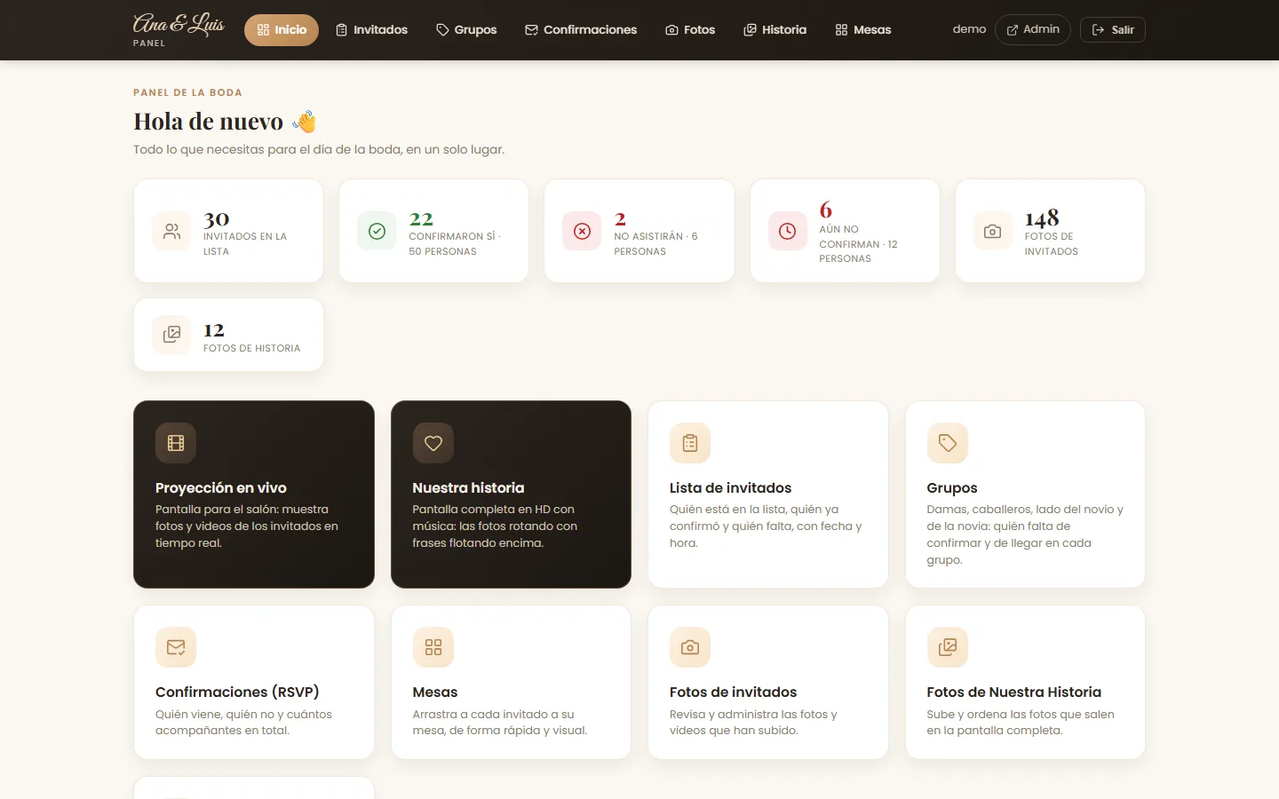Click the 22 confirmaron sí count
This screenshot has width=1279, height=799.
[x=421, y=219]
